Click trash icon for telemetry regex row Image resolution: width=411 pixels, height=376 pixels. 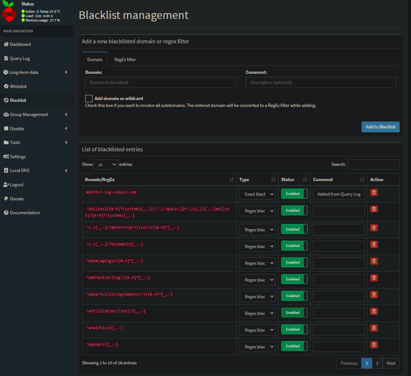[x=374, y=244]
